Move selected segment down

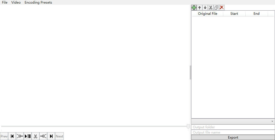[x=205, y=8]
